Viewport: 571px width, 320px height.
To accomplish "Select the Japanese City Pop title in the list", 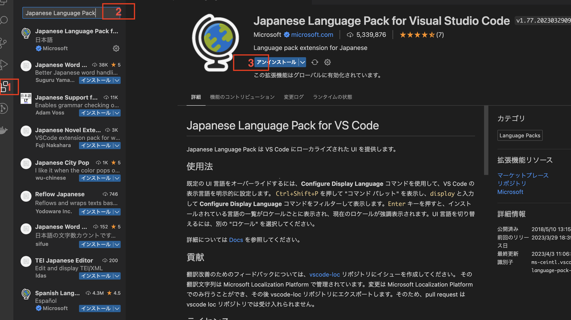I will (x=62, y=163).
